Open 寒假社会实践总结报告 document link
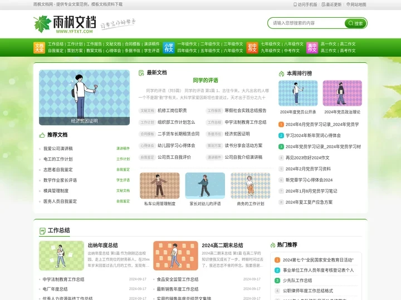 [x=246, y=111]
